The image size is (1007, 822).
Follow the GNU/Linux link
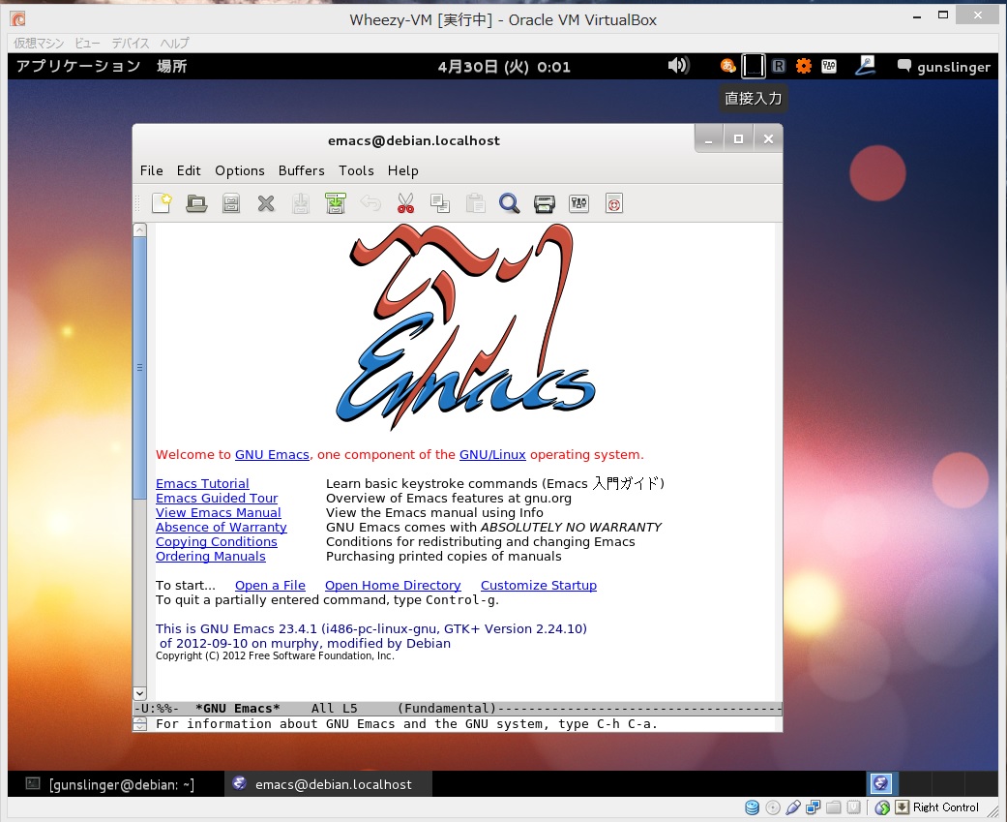(x=492, y=454)
